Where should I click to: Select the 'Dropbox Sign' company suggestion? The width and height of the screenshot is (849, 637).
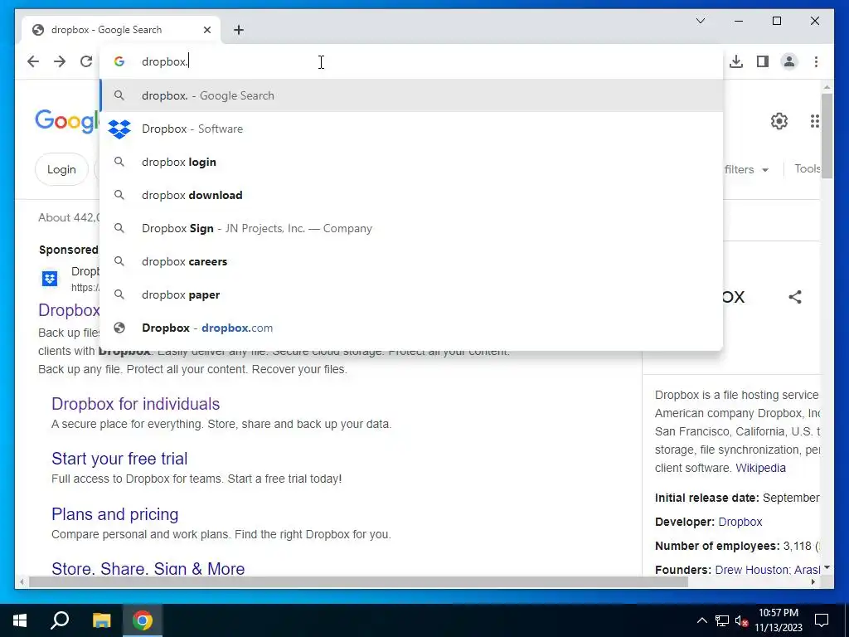point(411,229)
